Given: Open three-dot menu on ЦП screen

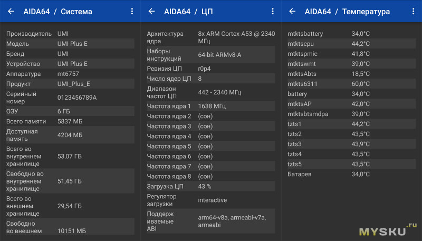Looking at the screenshot, I should (x=273, y=11).
